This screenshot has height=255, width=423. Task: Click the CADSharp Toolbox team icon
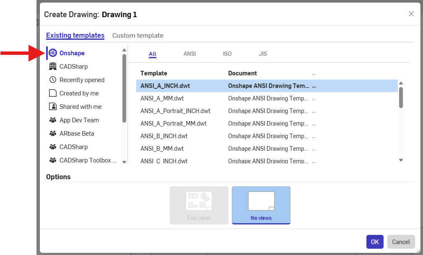point(53,160)
